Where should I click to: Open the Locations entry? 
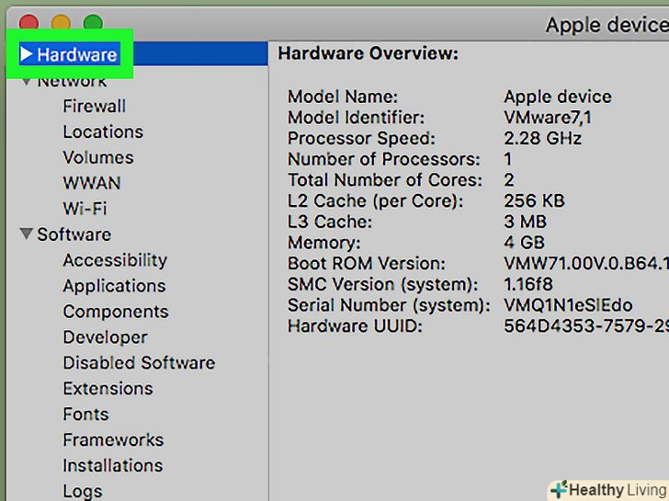pos(103,132)
